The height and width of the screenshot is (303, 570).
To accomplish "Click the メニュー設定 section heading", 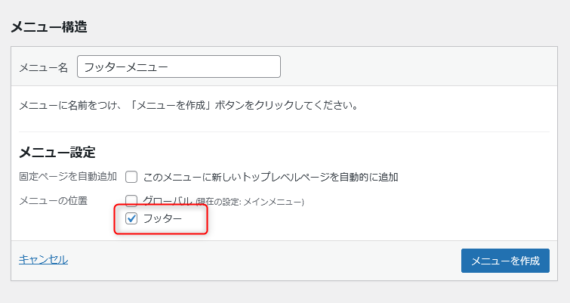I will tap(57, 152).
